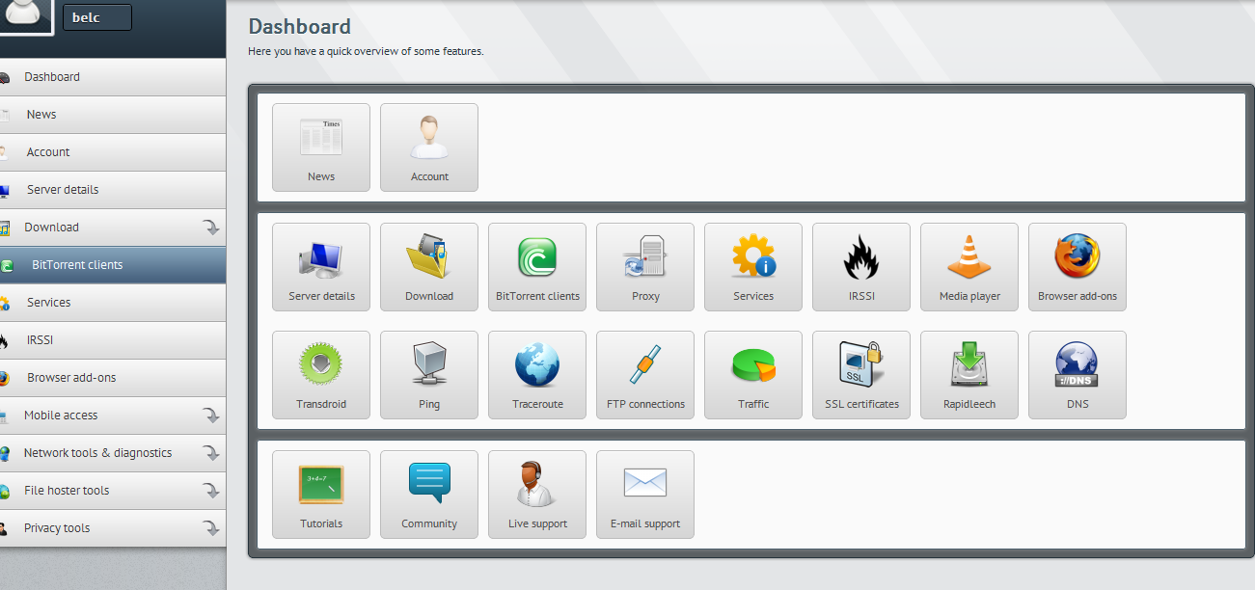Go to Dashboard in the sidebar
Viewport: 1255px width, 590px height.
(x=113, y=77)
